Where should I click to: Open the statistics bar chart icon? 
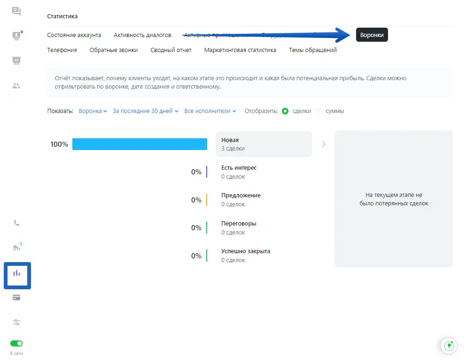point(17,273)
